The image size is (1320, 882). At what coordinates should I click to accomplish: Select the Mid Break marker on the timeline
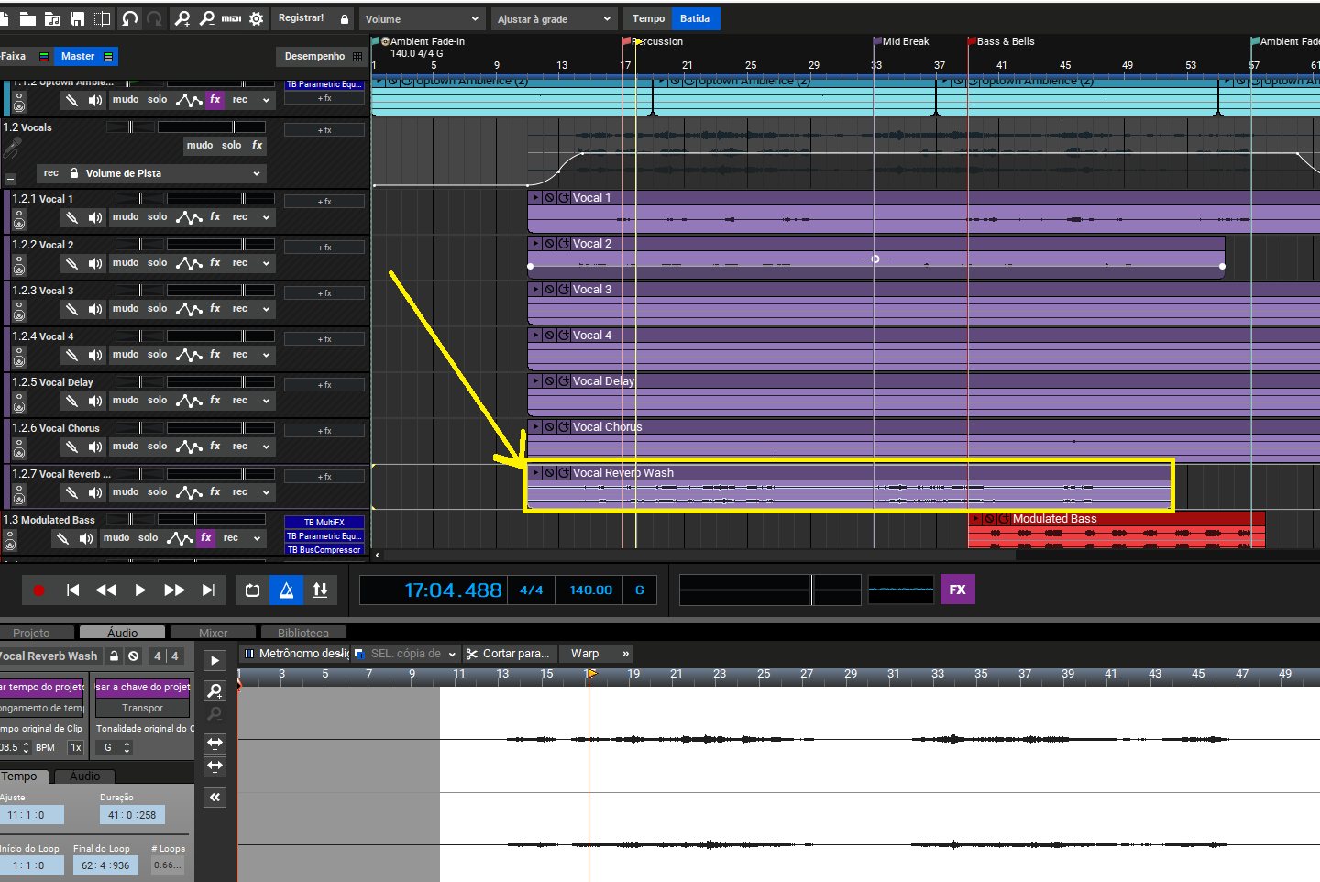click(x=901, y=41)
